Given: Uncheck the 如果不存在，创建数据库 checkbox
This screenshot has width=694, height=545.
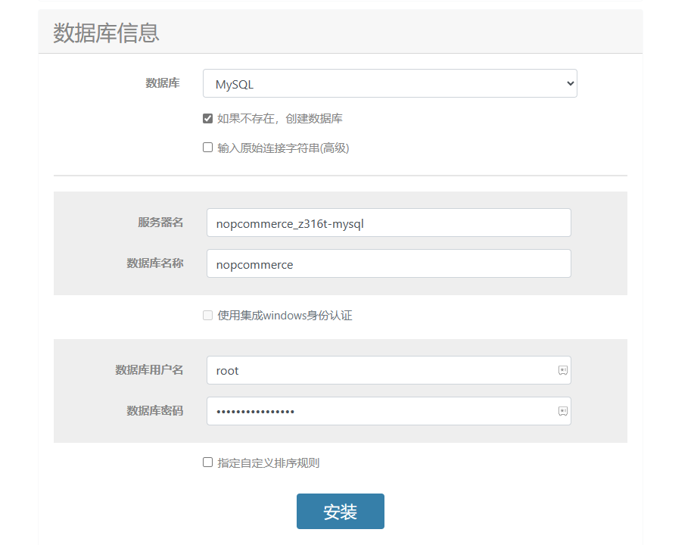Looking at the screenshot, I should [207, 119].
